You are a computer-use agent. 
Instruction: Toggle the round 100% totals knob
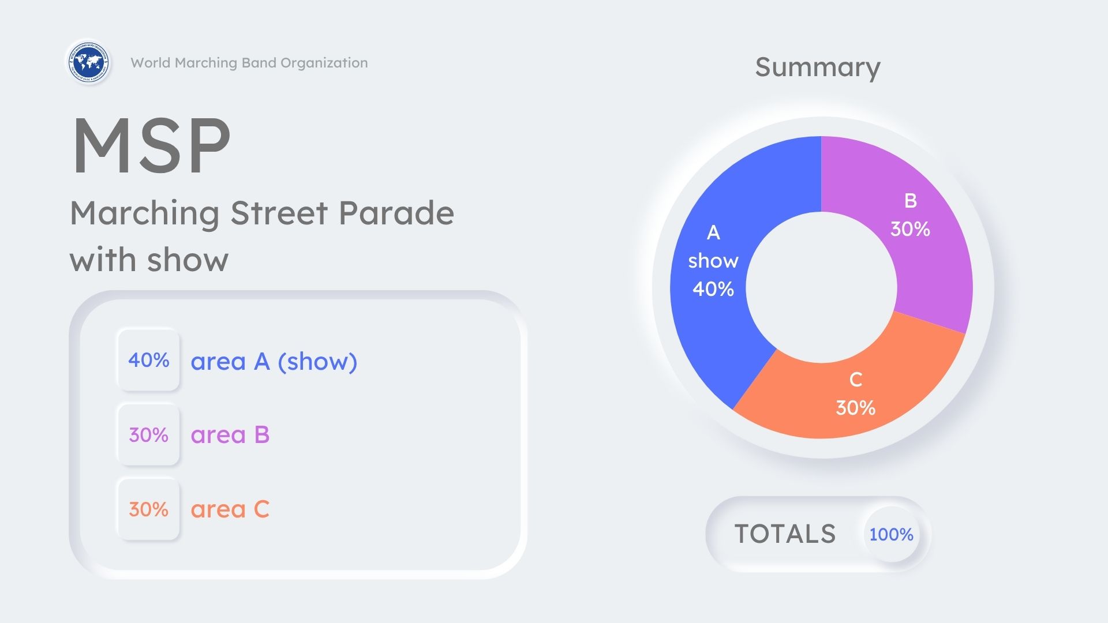pos(891,534)
